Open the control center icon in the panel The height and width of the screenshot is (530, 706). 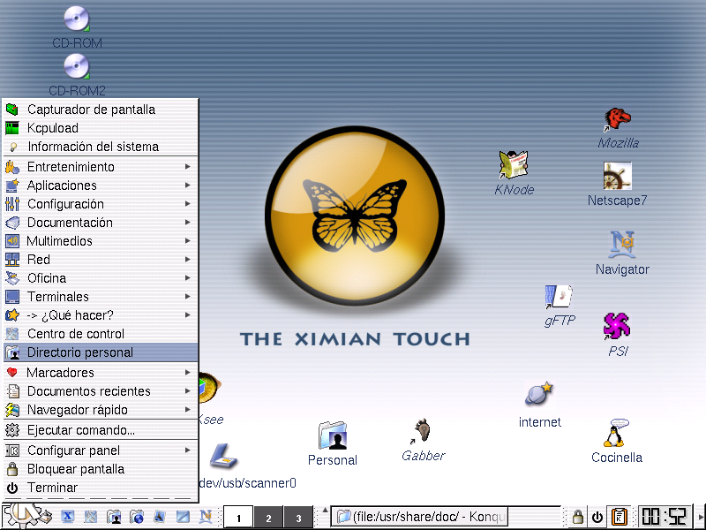[x=91, y=516]
